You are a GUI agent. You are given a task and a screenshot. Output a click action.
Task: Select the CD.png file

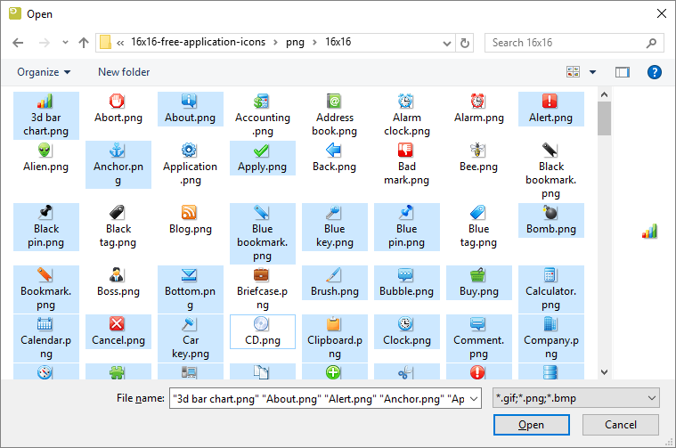[262, 324]
